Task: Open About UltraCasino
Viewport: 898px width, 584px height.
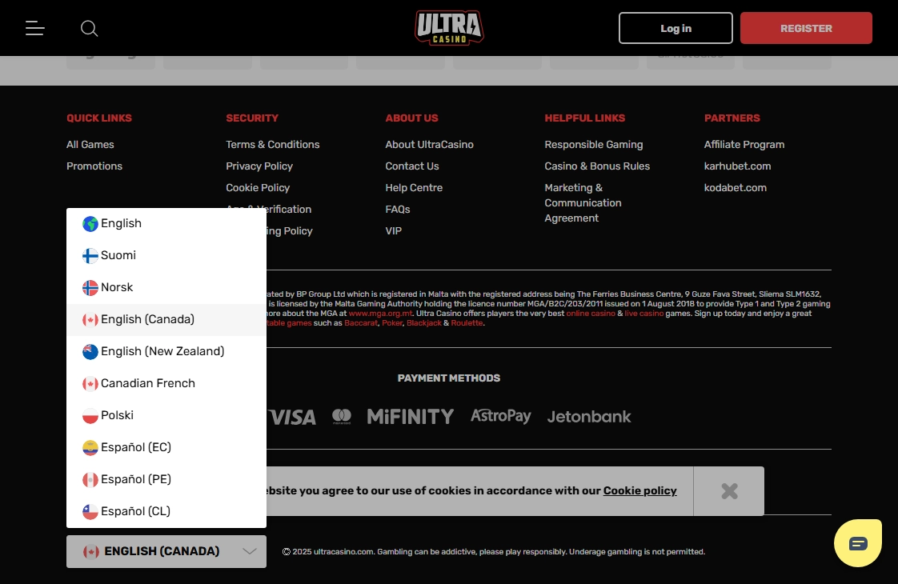Action: 430,144
